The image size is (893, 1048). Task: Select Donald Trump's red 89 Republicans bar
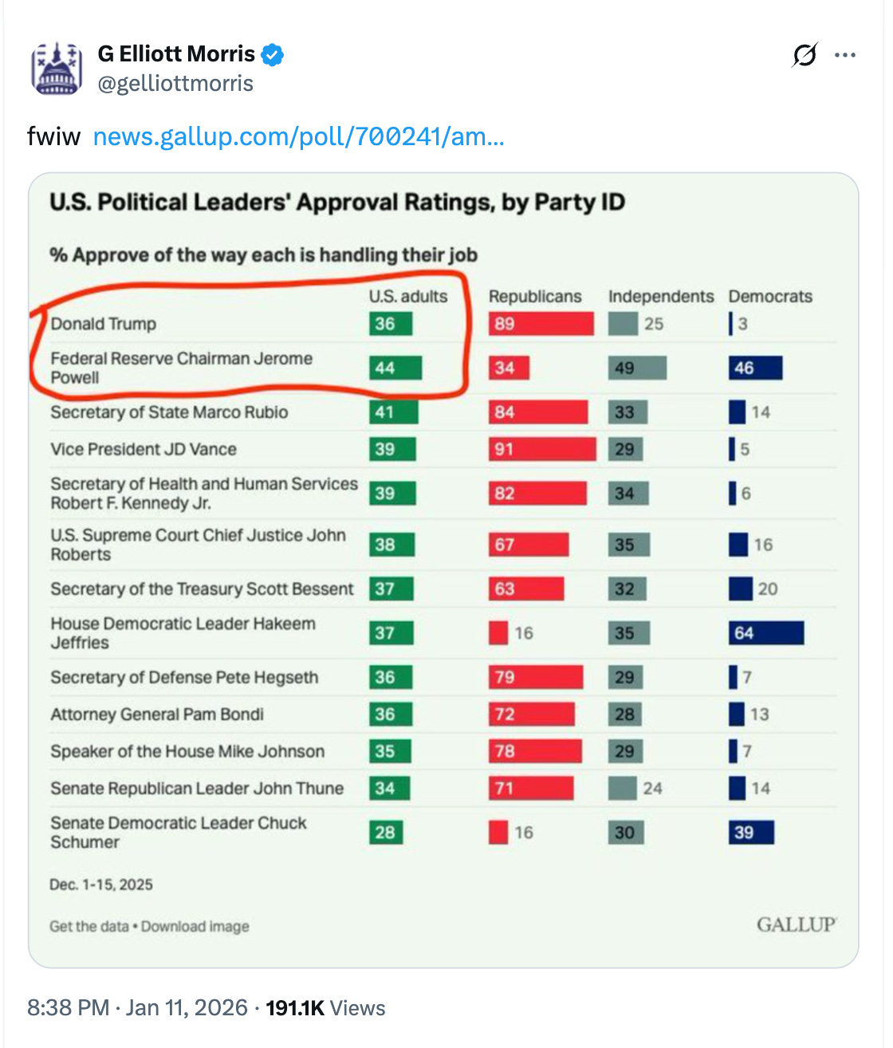(541, 324)
